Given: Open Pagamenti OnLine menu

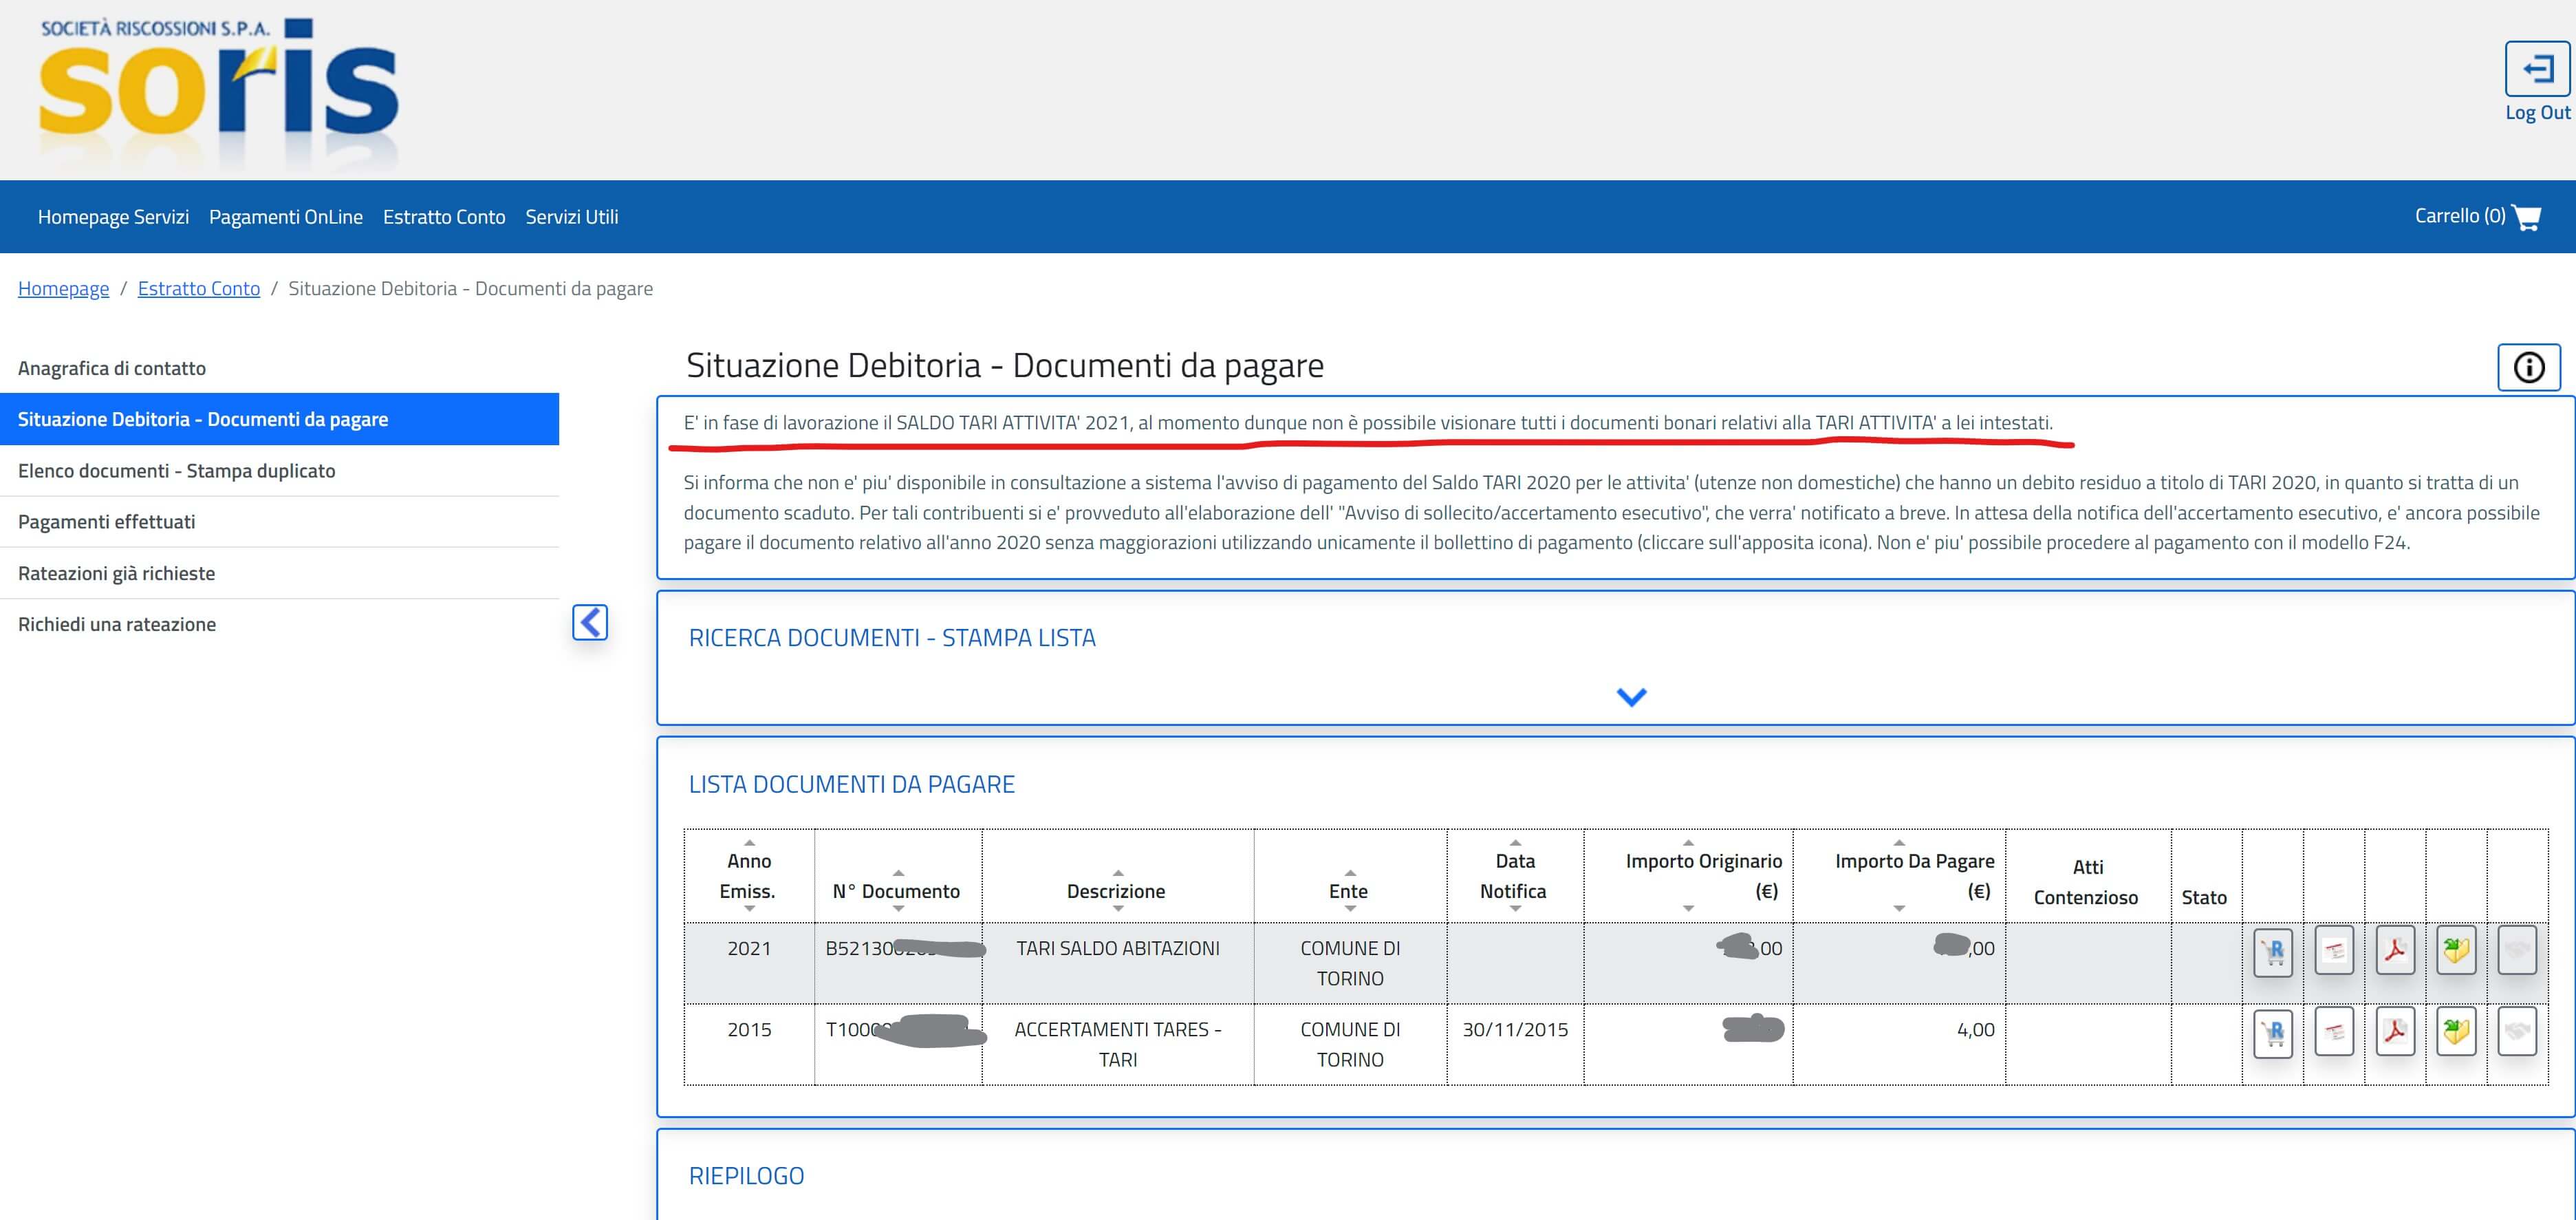Looking at the screenshot, I should tap(286, 217).
